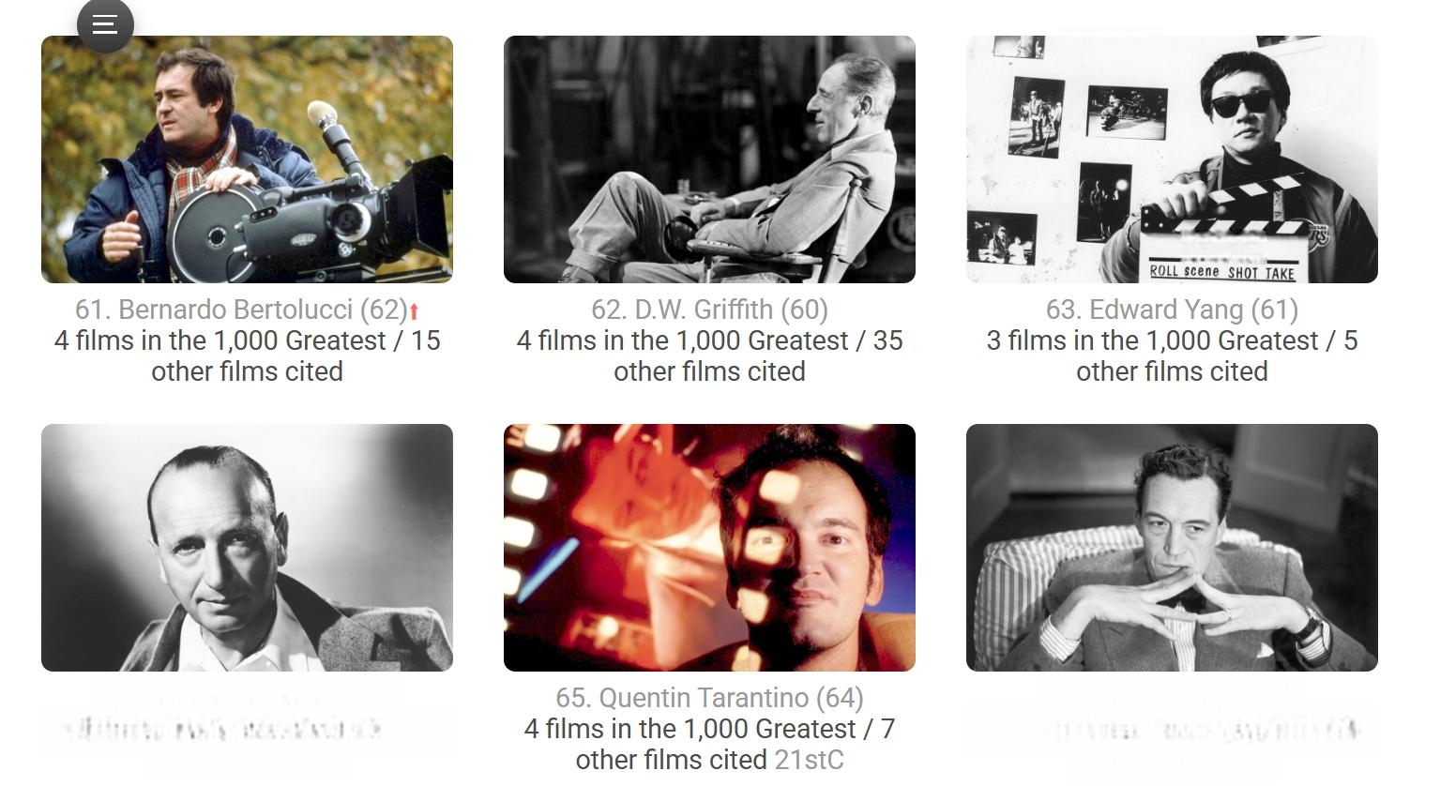Open the hamburger menu button
Image resolution: width=1440 pixels, height=786 pixels.
[x=105, y=24]
